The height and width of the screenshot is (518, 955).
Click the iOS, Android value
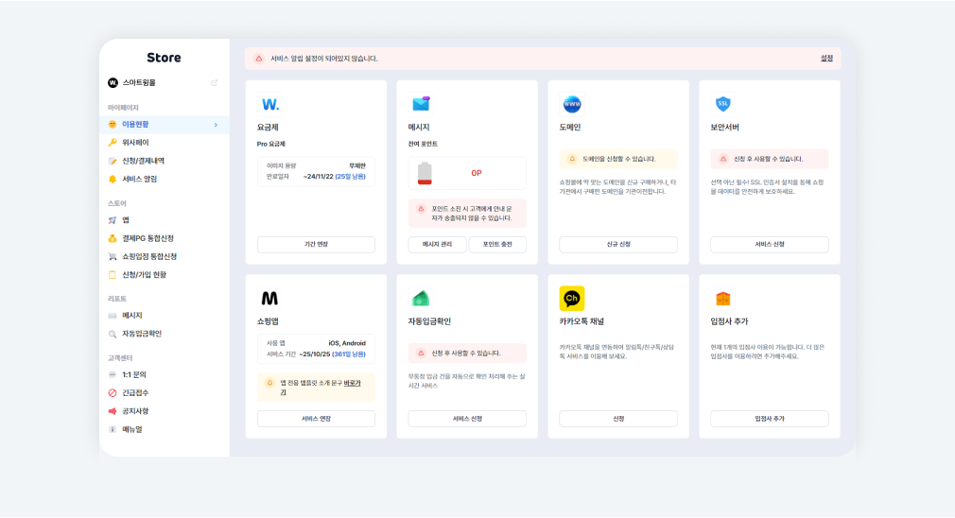(347, 343)
